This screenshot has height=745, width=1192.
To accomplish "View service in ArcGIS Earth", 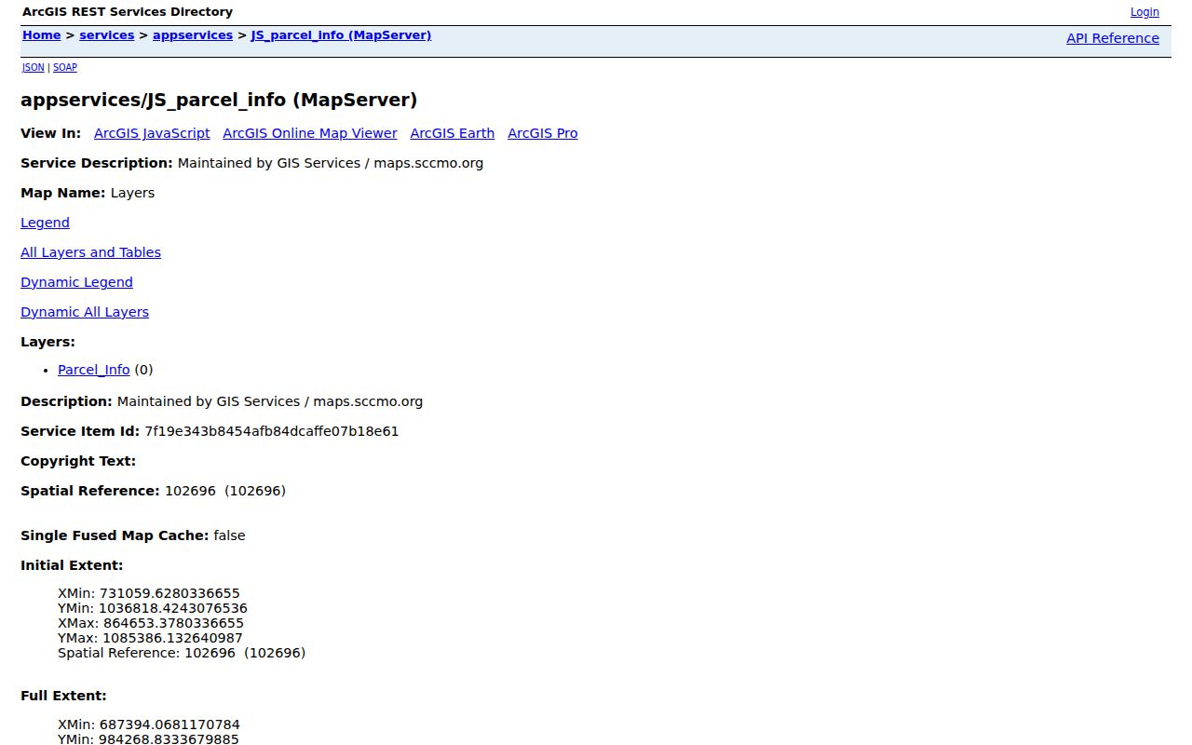I will pos(453,133).
